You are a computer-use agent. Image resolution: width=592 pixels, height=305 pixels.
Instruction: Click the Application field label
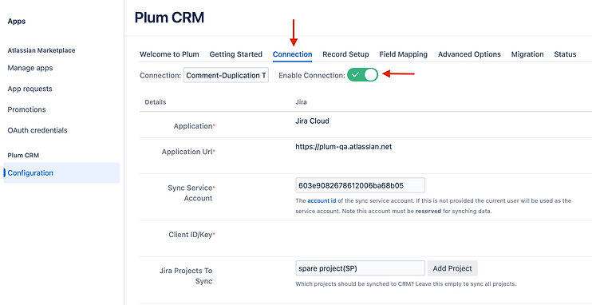(194, 126)
